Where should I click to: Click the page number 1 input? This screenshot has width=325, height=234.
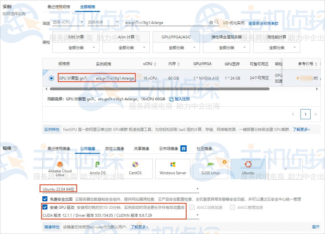click(x=305, y=114)
